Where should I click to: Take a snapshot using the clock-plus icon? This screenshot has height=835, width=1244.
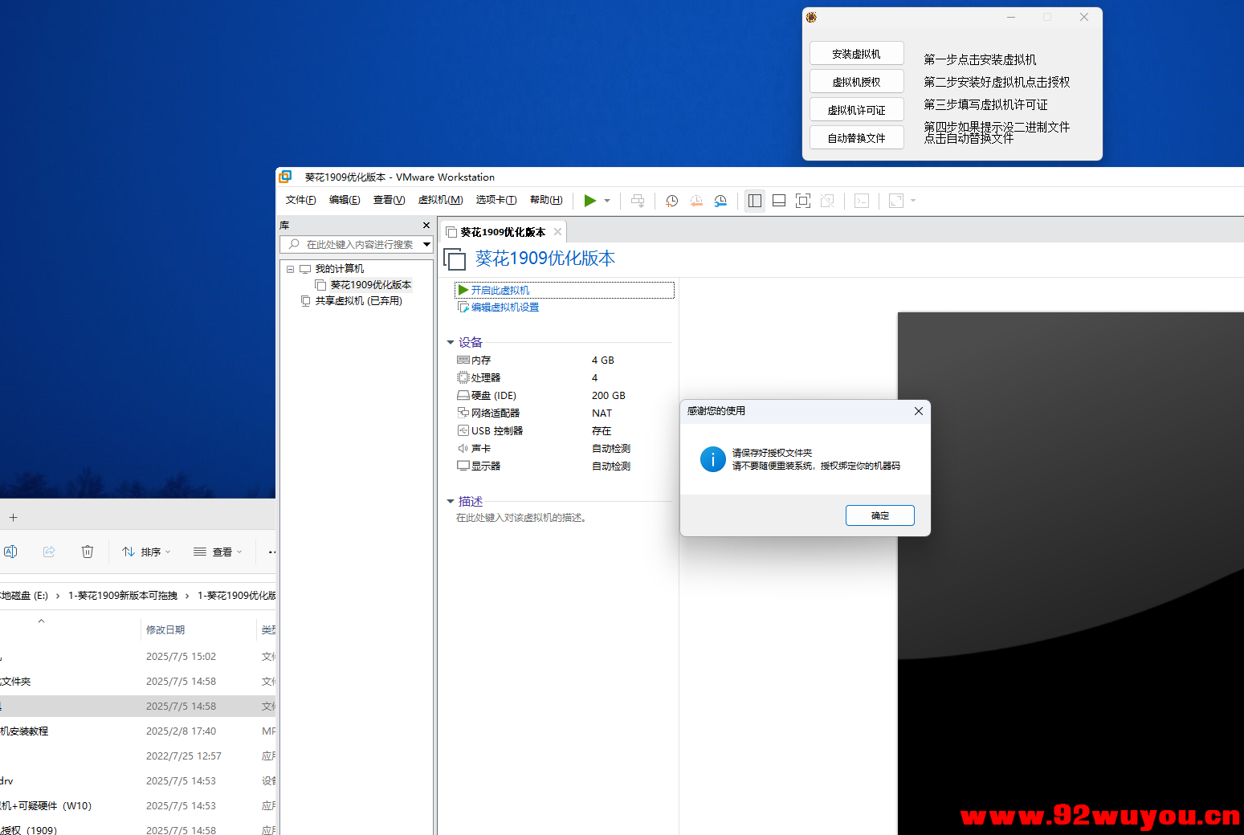pyautogui.click(x=671, y=200)
